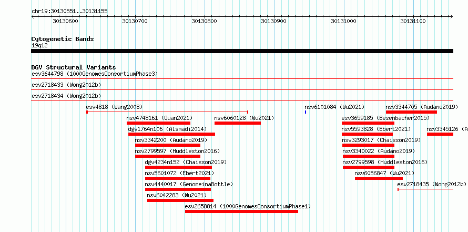Click the red bar under esv2658814

coord(241,211)
